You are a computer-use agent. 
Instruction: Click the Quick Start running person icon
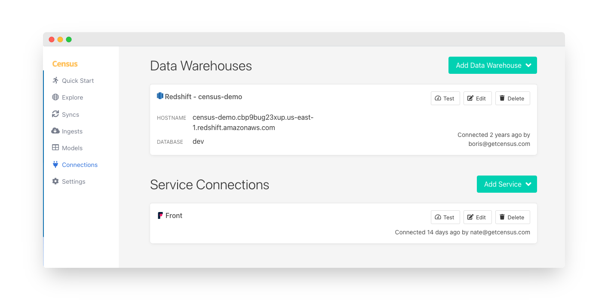(x=55, y=80)
